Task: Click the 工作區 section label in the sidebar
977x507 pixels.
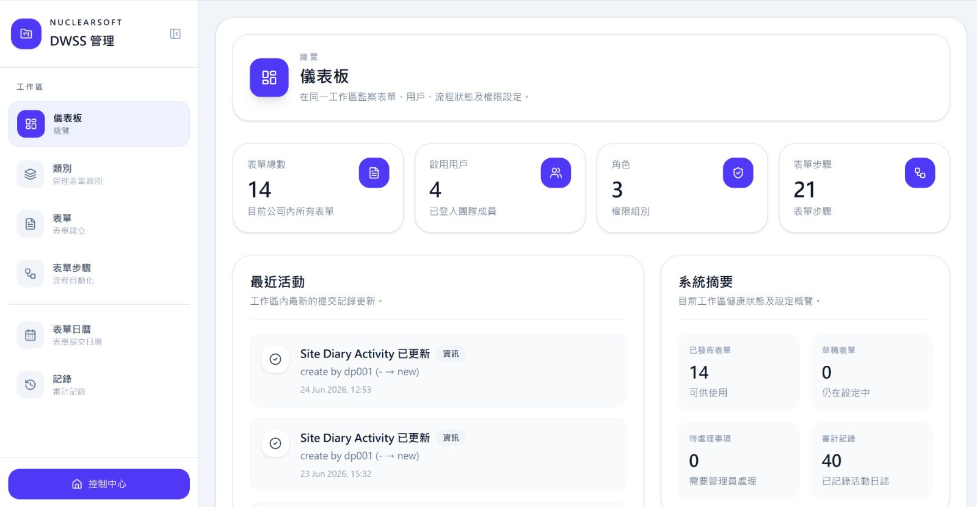Action: coord(30,87)
